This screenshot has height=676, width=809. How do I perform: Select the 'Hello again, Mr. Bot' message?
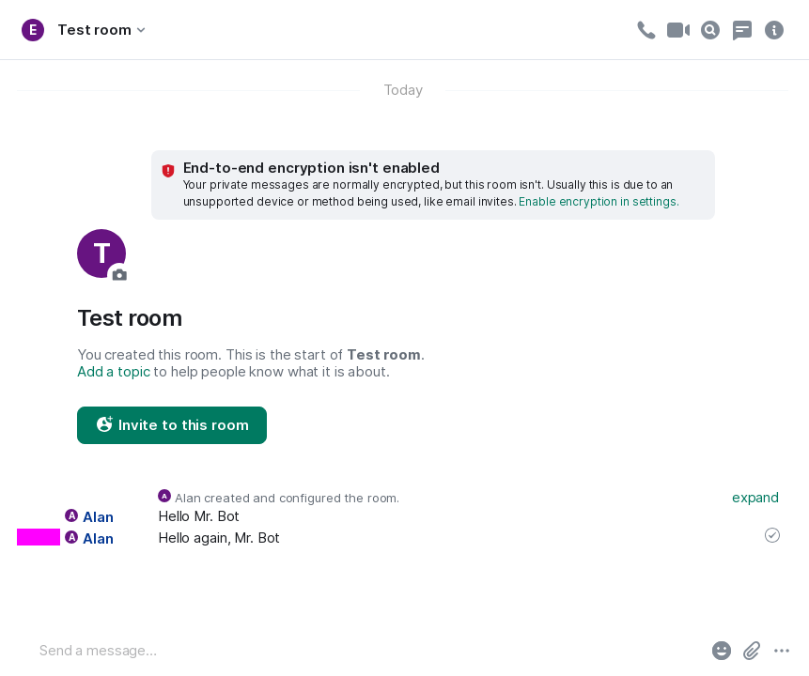(x=219, y=538)
